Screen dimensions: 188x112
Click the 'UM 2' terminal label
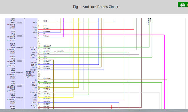coord(35,22)
